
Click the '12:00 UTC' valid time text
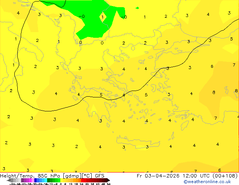[197, 176]
